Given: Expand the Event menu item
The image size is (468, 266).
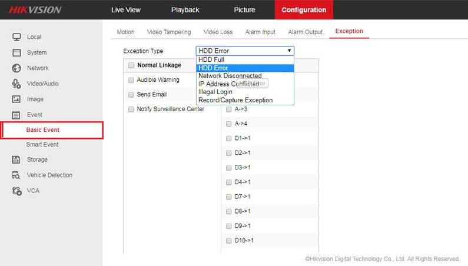Looking at the screenshot, I should (35, 115).
